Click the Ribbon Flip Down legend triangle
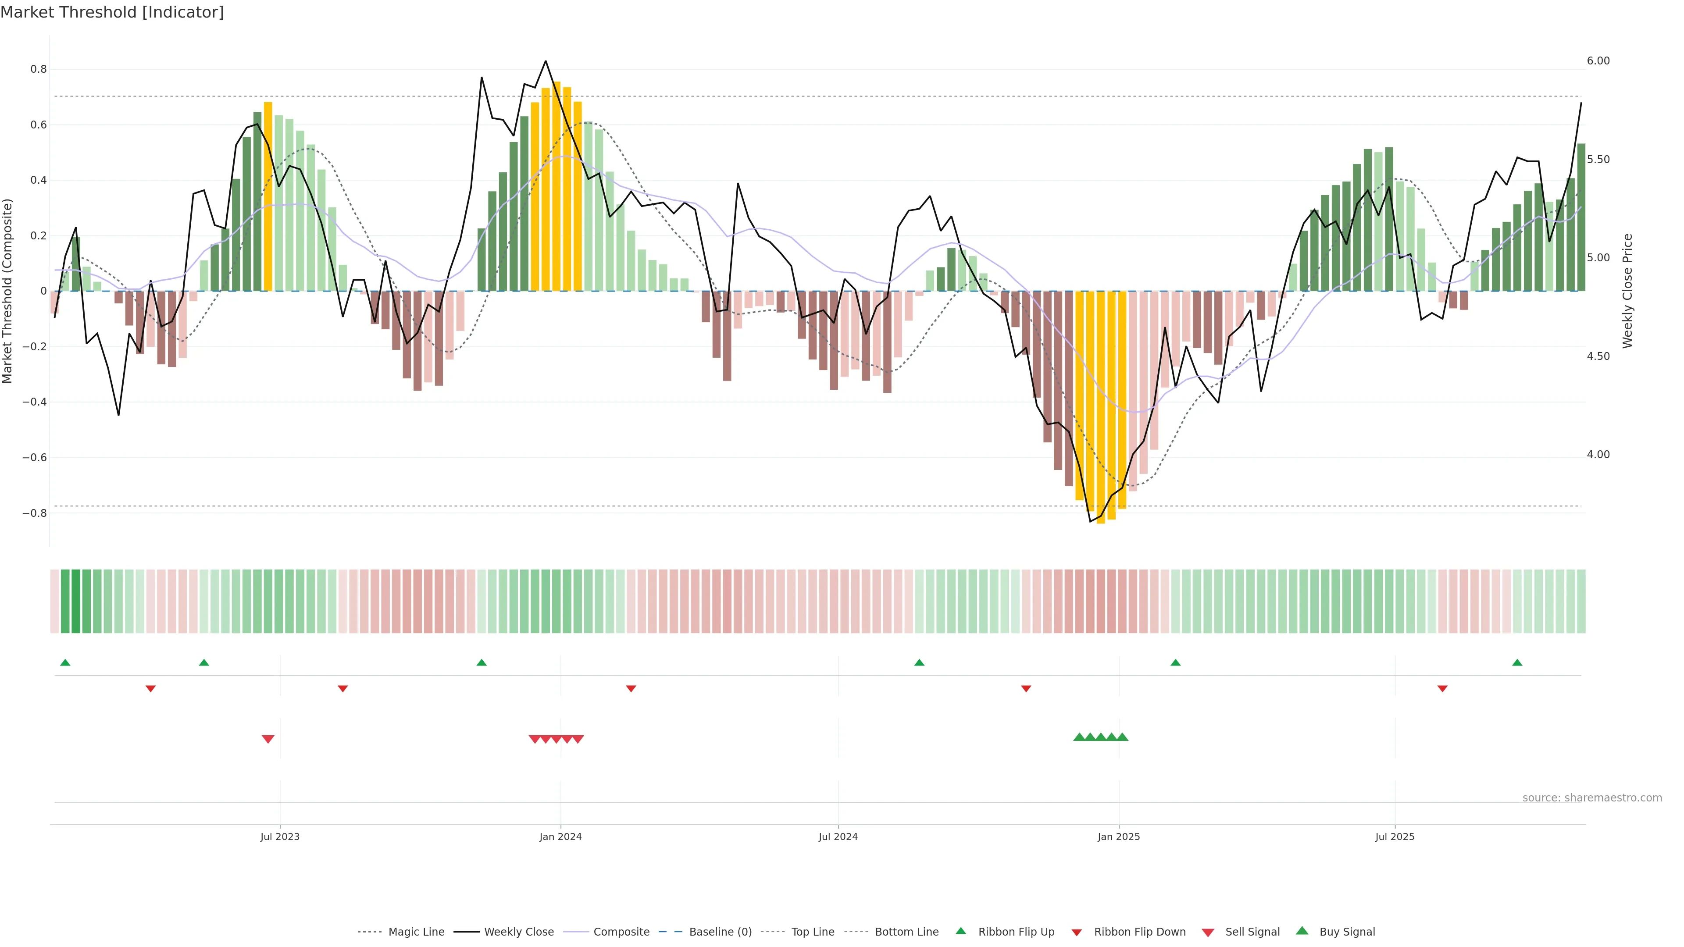 click(x=1077, y=932)
